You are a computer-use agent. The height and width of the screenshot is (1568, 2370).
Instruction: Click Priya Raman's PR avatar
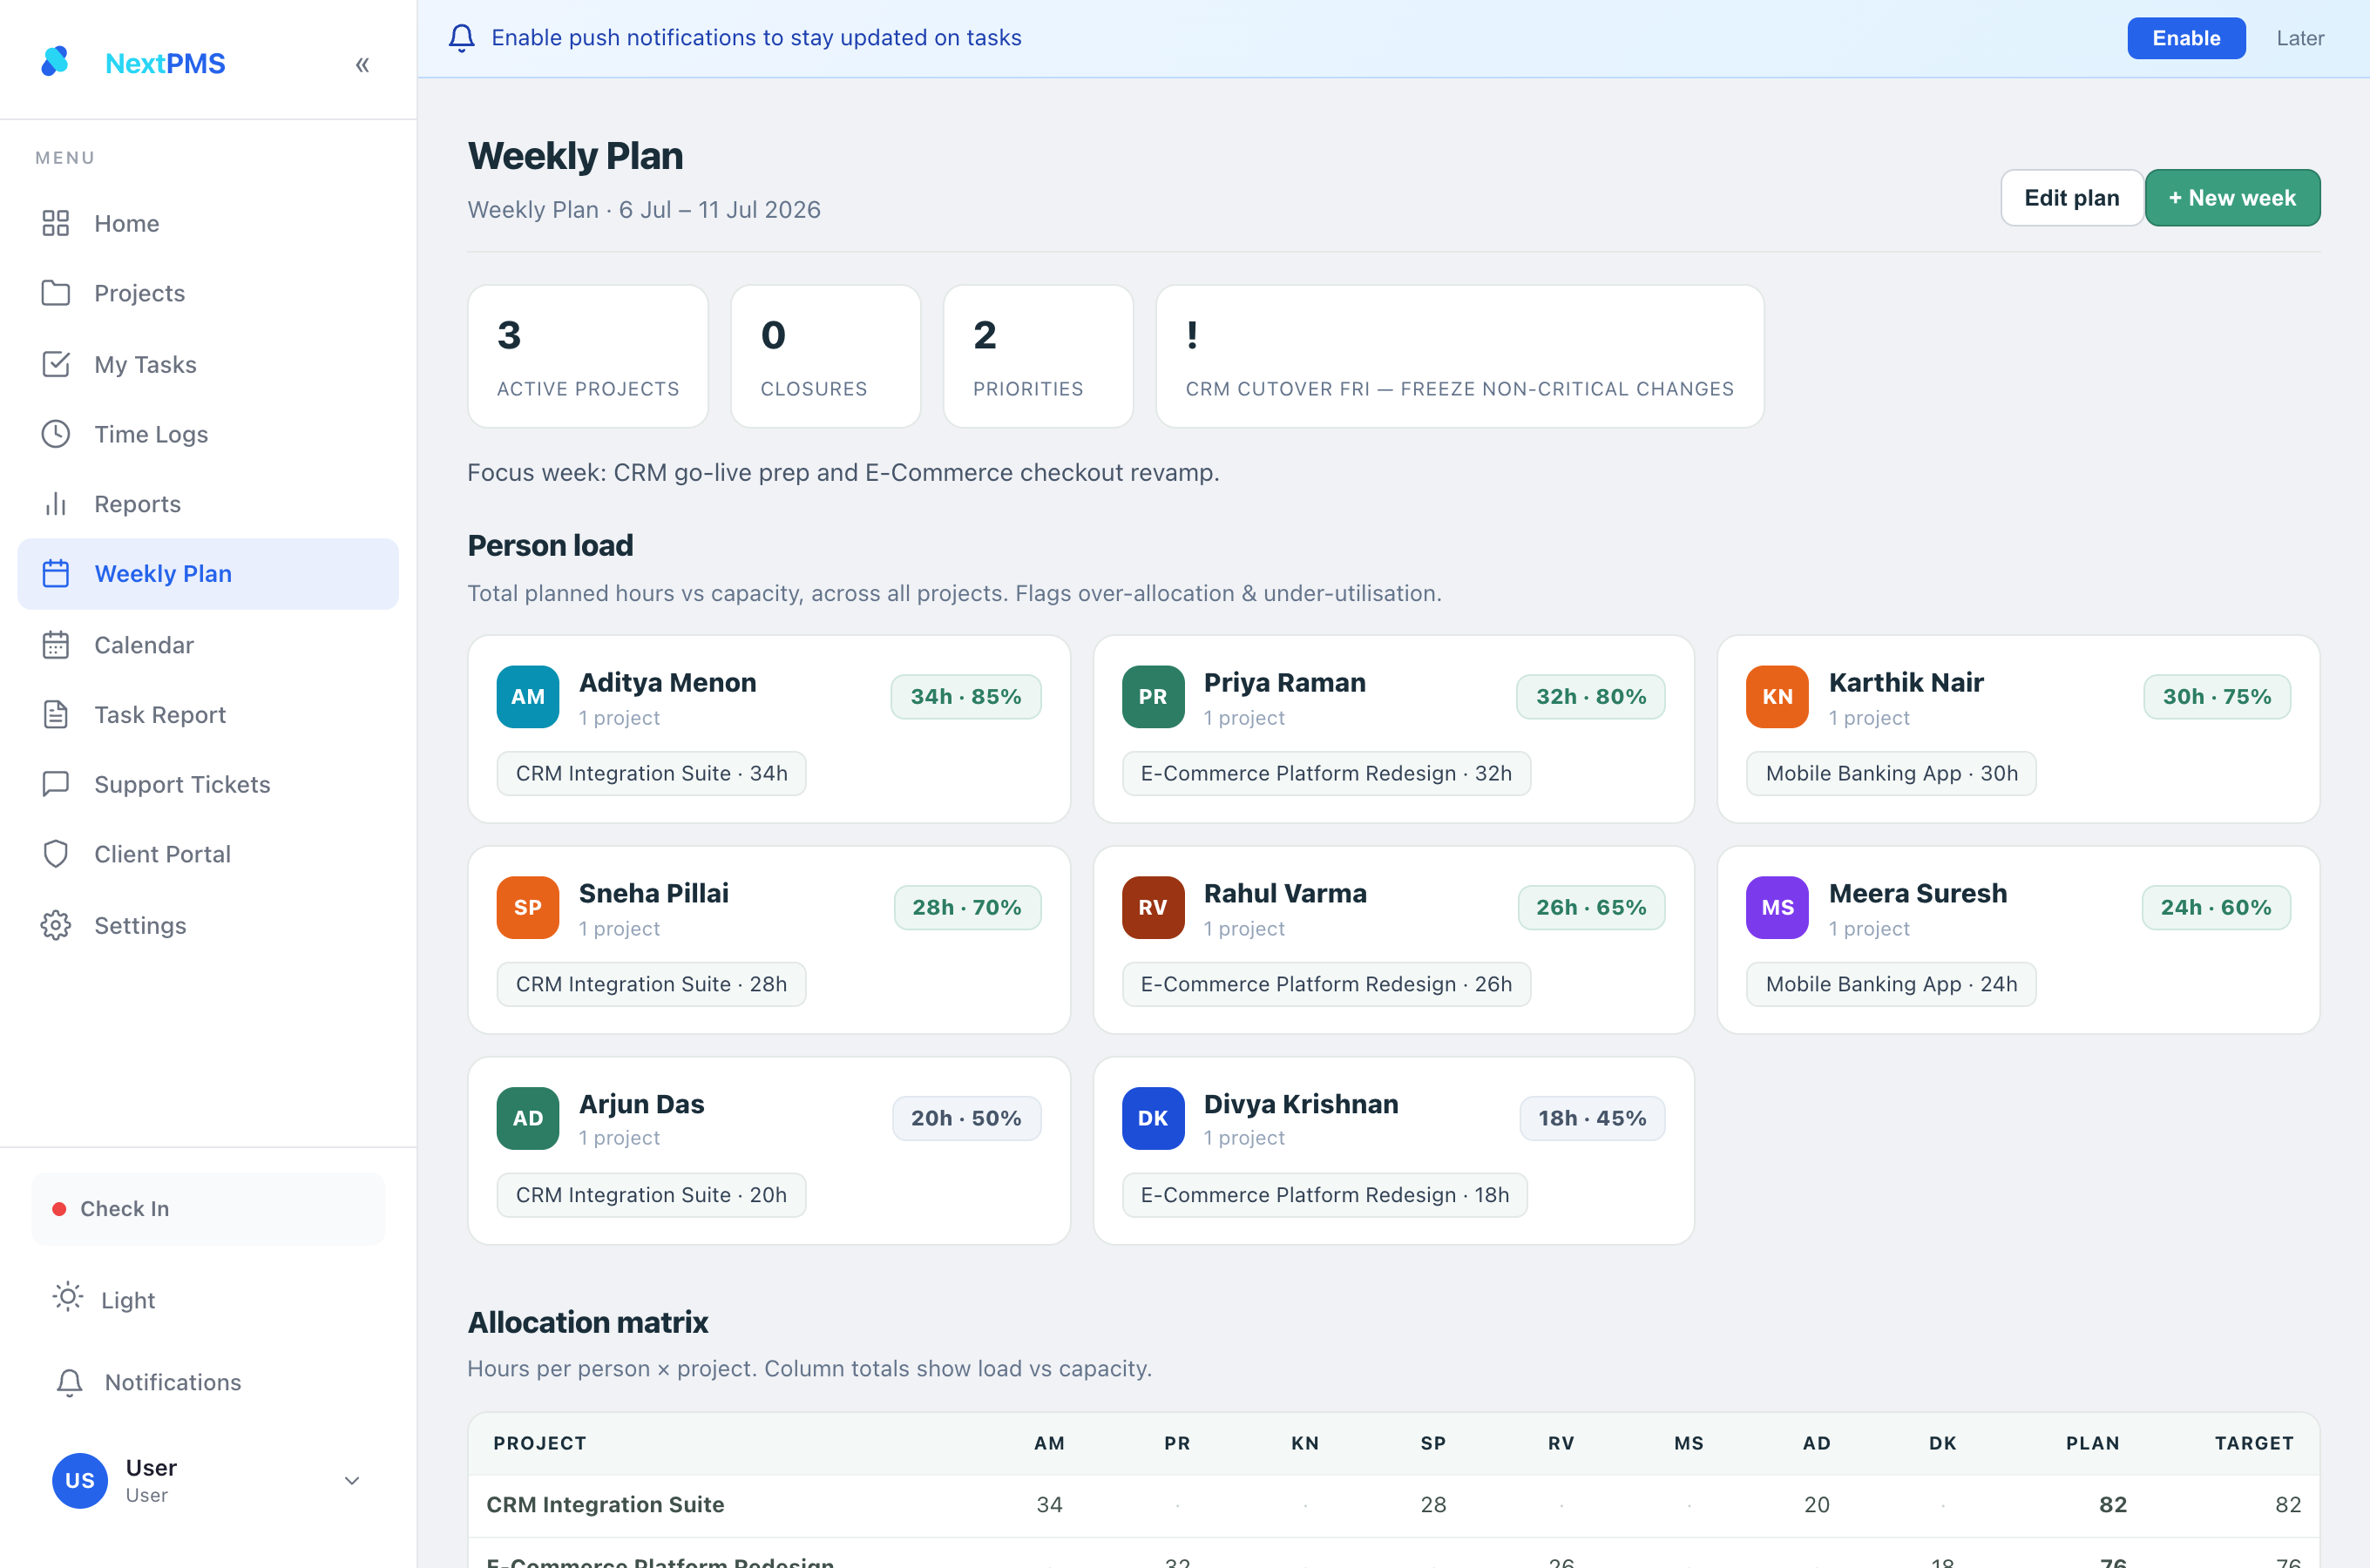[x=1153, y=697]
